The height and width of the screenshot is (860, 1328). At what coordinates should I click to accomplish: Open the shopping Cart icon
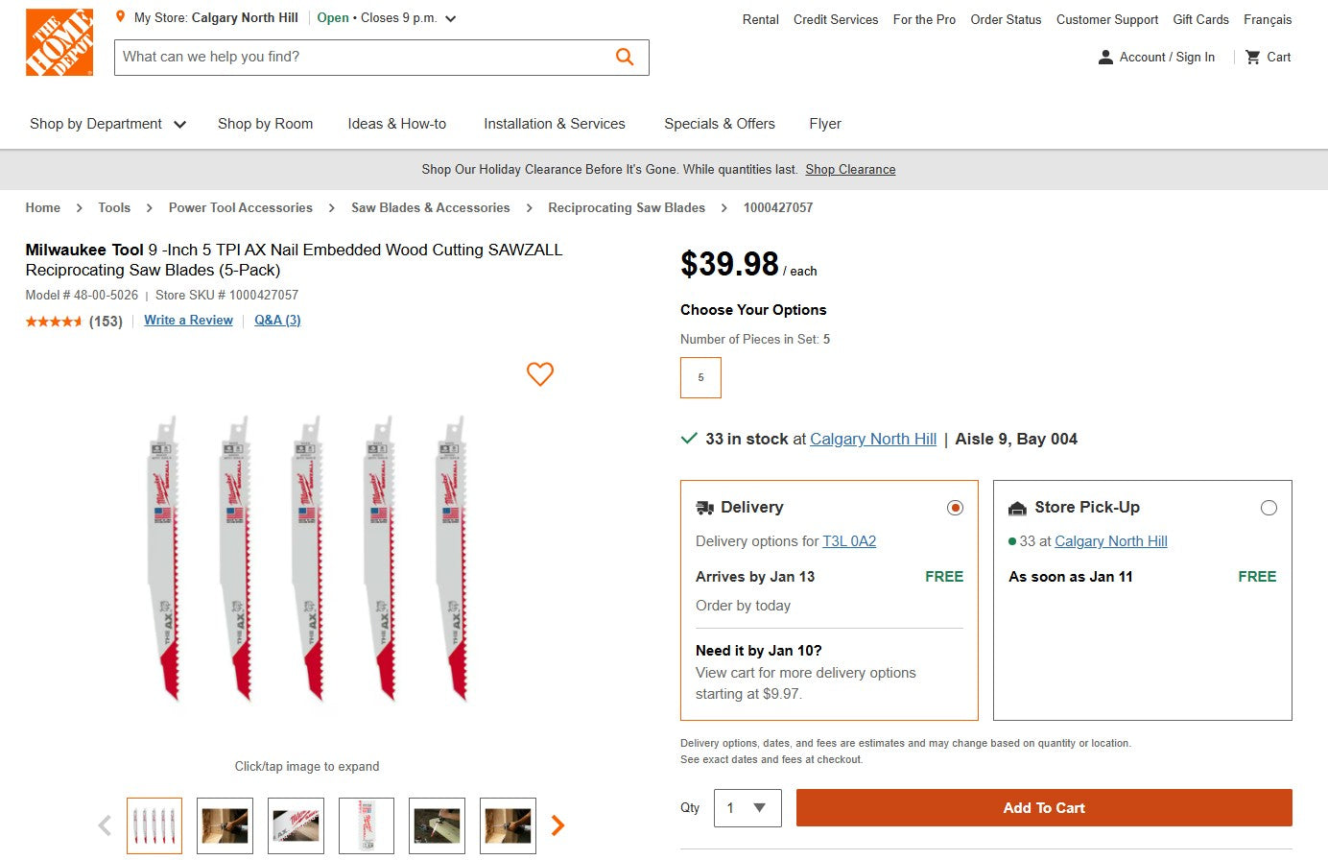1254,57
